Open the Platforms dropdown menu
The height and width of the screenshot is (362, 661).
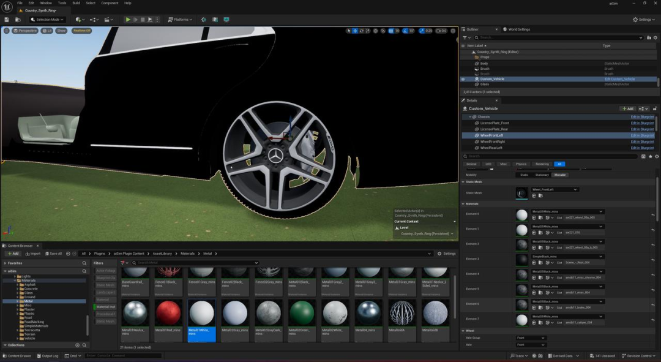pyautogui.click(x=180, y=20)
